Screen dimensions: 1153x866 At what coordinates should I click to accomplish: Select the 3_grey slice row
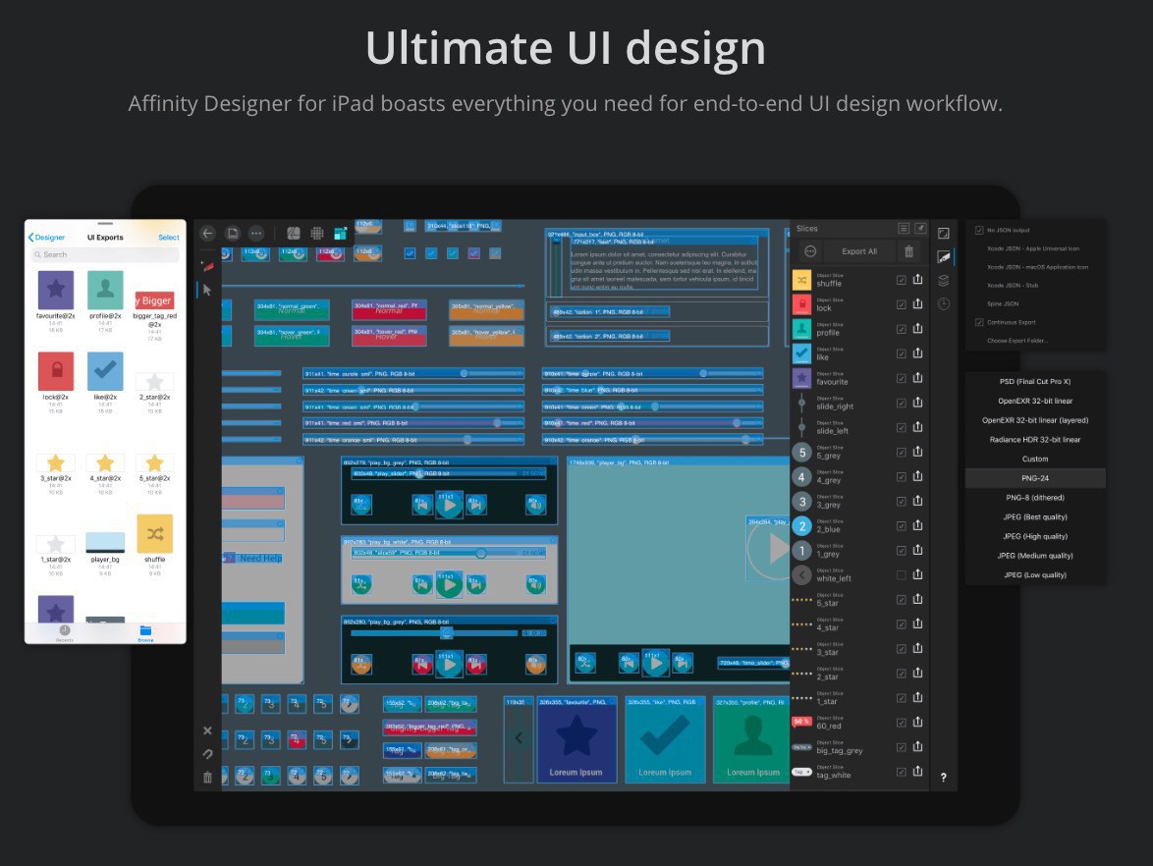pos(859,502)
